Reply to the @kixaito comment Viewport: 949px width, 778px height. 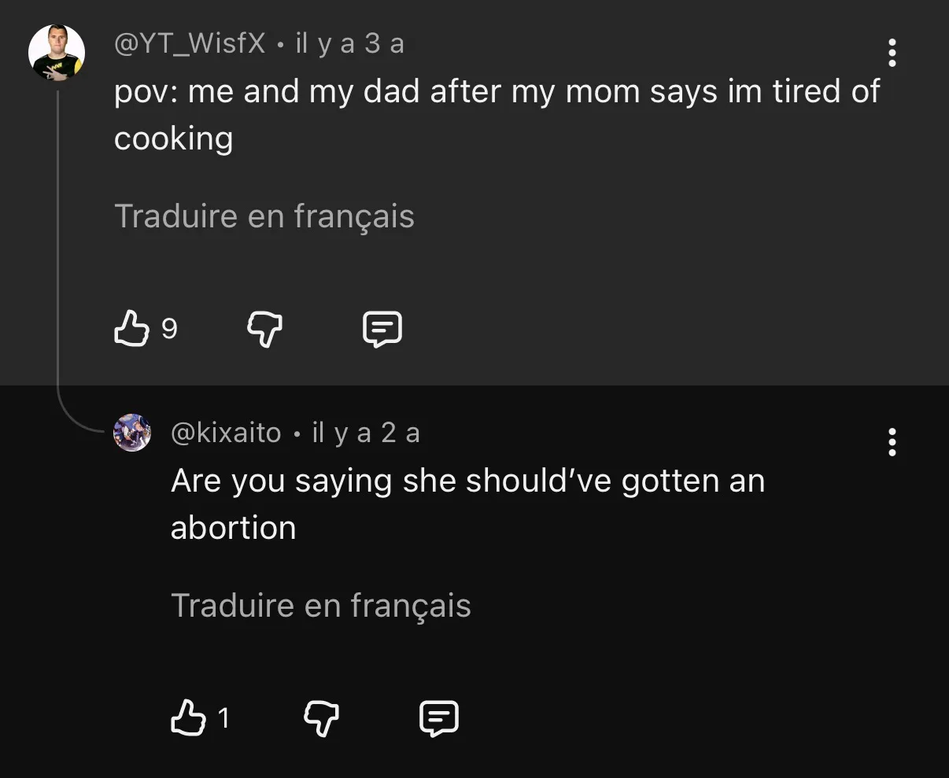point(439,718)
